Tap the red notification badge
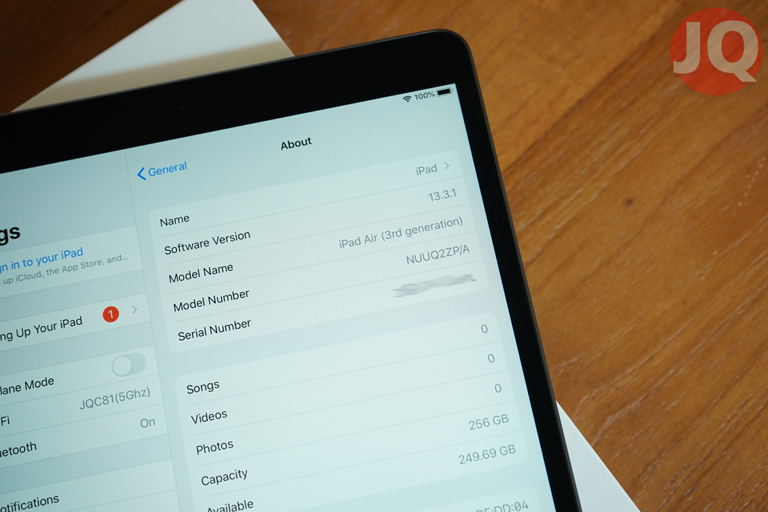The image size is (768, 512). [x=111, y=314]
